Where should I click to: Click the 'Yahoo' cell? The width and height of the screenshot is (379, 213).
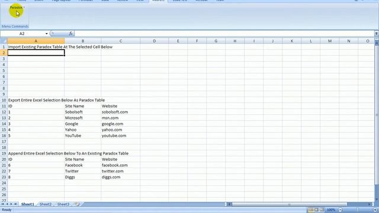pyautogui.click(x=83, y=130)
